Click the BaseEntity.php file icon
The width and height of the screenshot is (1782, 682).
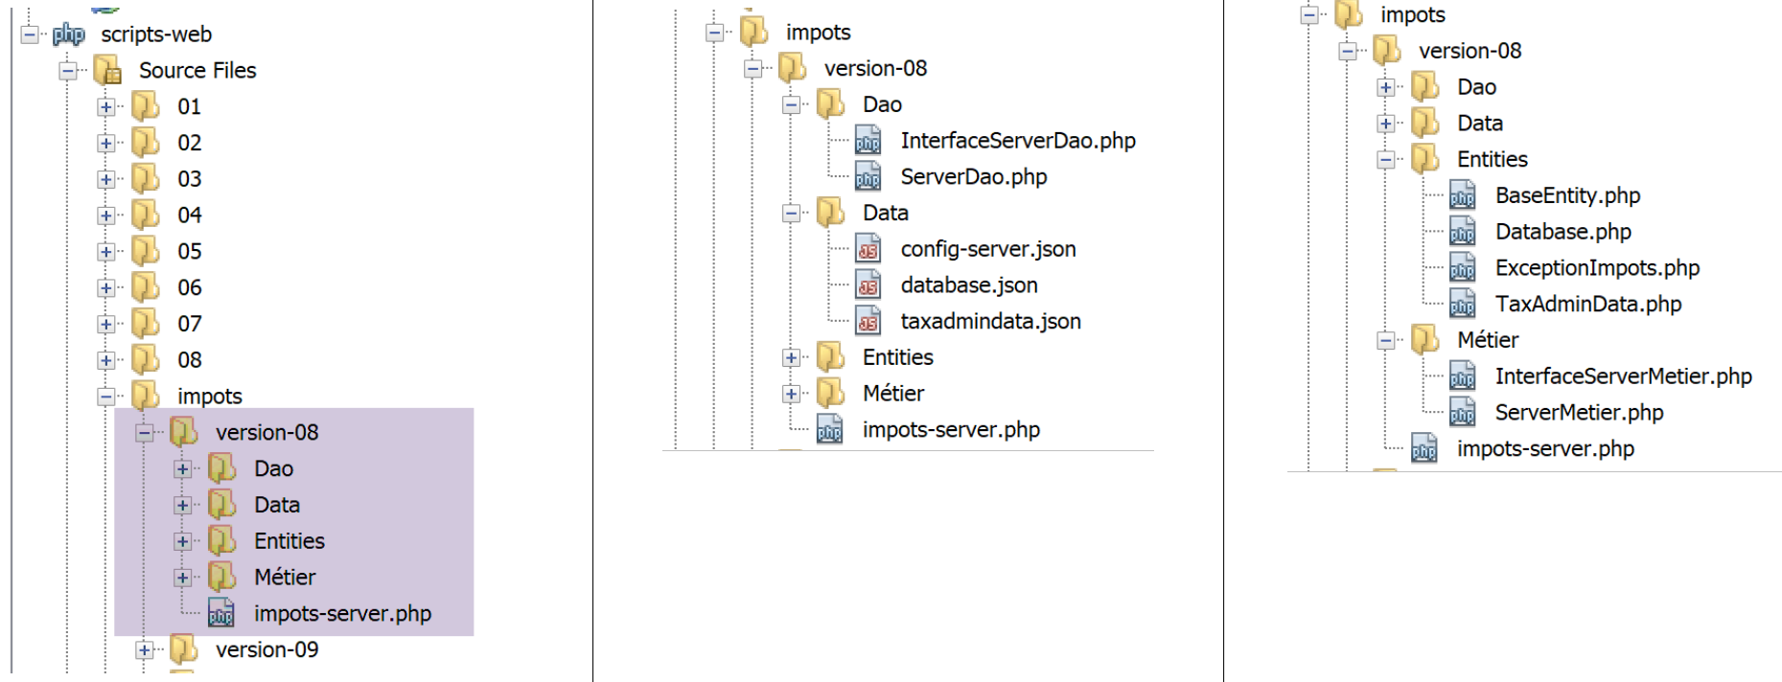tap(1462, 196)
